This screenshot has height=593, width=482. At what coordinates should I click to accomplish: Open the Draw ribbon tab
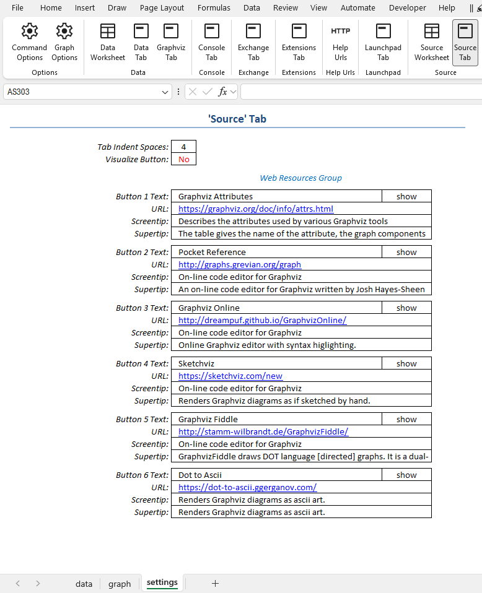coord(117,7)
